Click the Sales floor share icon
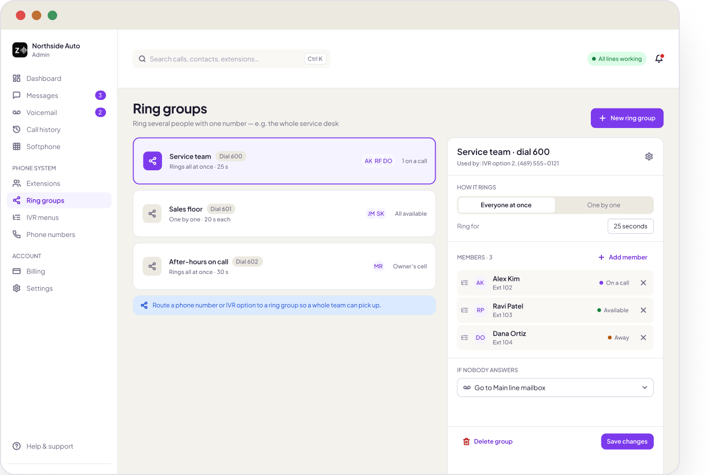This screenshot has height=475, width=720. coord(152,214)
